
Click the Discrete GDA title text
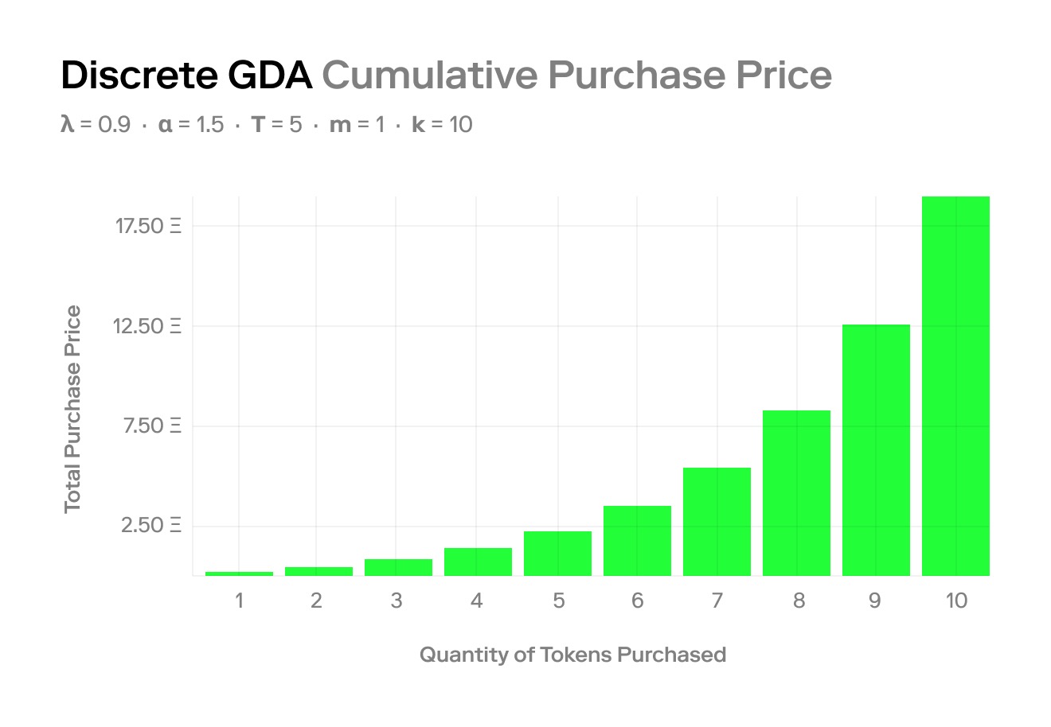[186, 76]
